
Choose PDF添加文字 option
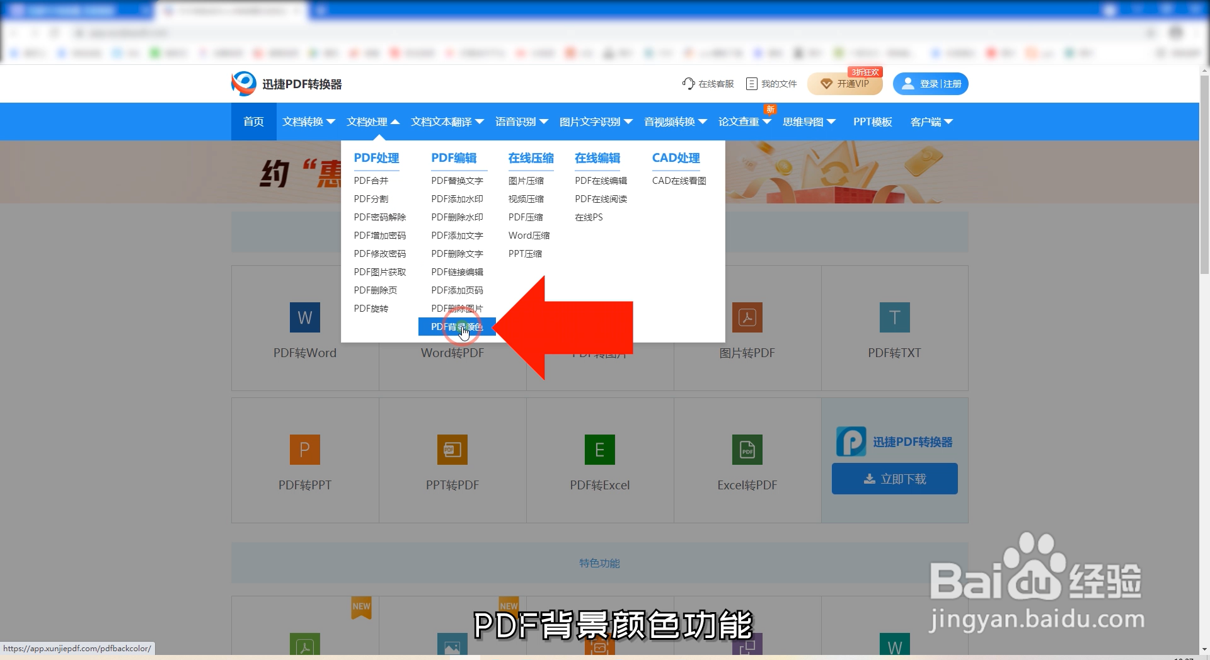(x=458, y=236)
